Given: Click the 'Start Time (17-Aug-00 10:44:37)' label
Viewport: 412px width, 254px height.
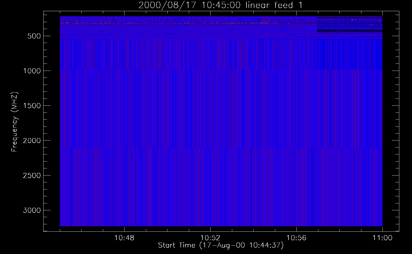Looking at the screenshot, I should point(221,245).
